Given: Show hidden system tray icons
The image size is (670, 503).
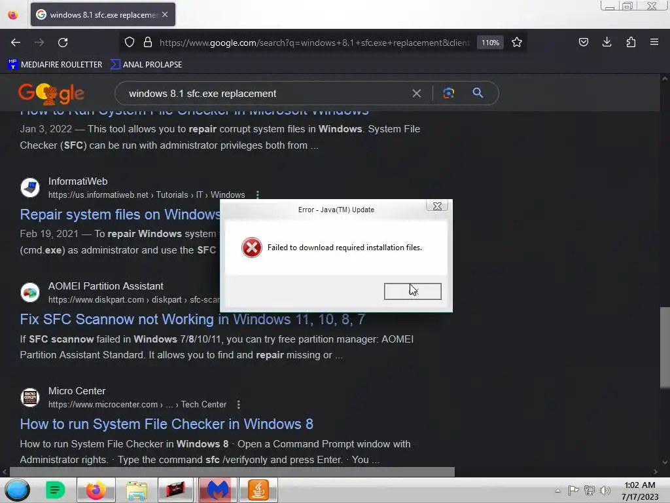Looking at the screenshot, I should 557,491.
